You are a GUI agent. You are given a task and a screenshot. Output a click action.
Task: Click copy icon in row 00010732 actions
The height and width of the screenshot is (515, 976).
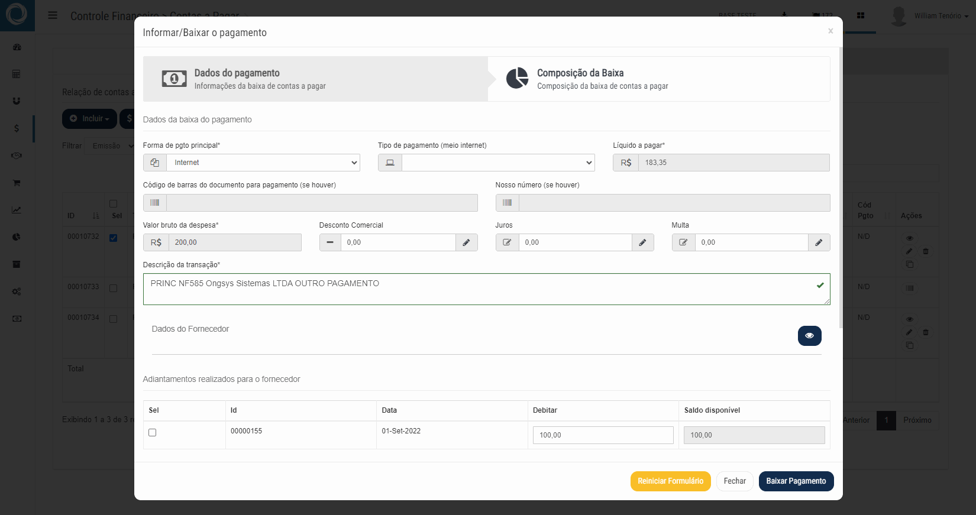point(909,264)
